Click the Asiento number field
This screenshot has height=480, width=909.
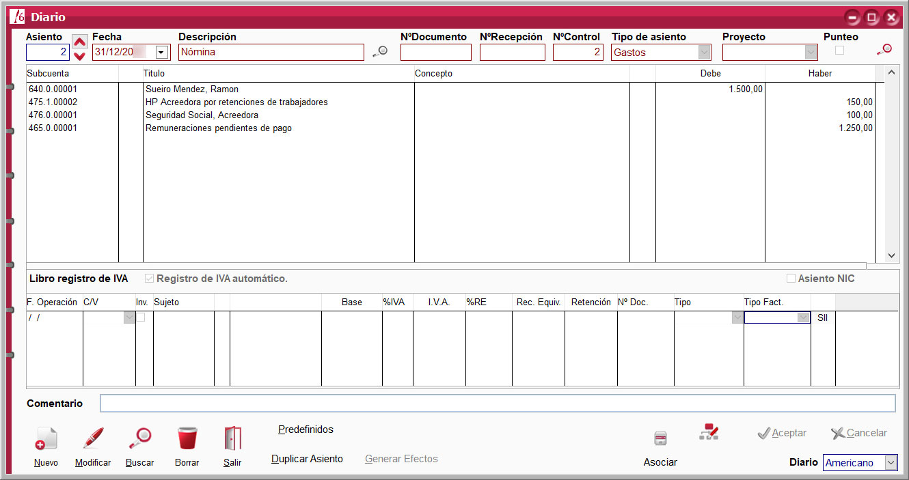click(48, 53)
